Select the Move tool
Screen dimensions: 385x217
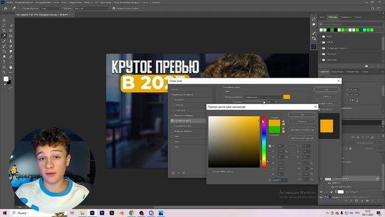[x=4, y=20]
